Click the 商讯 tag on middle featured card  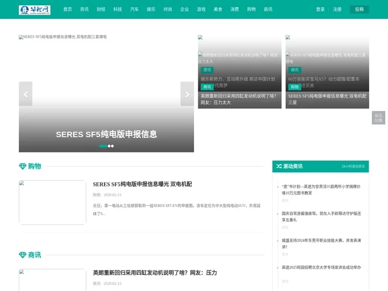[207, 87]
